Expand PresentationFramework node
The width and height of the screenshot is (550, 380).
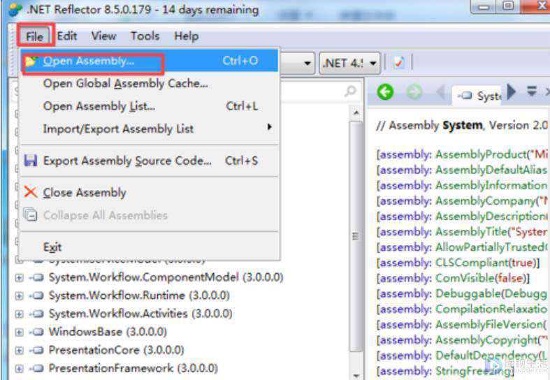20,368
